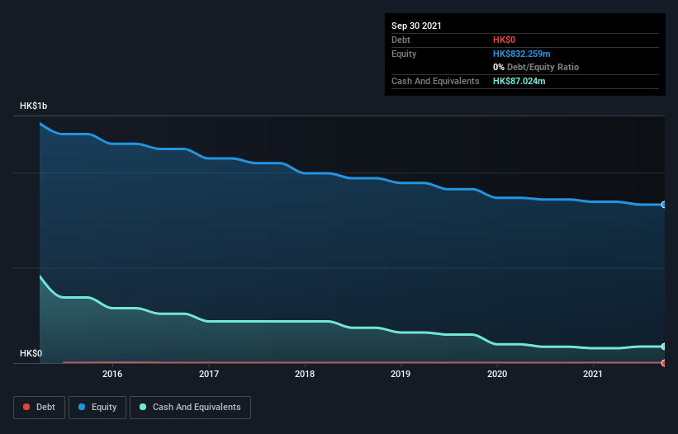
Task: Click the teal Cash endpoint marker
Action: tap(664, 347)
